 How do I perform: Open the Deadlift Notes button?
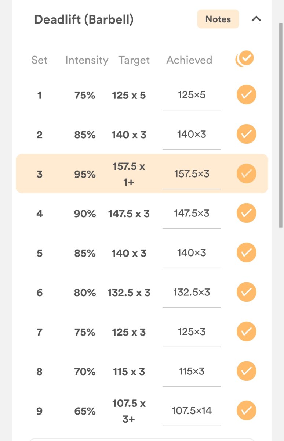(x=218, y=19)
